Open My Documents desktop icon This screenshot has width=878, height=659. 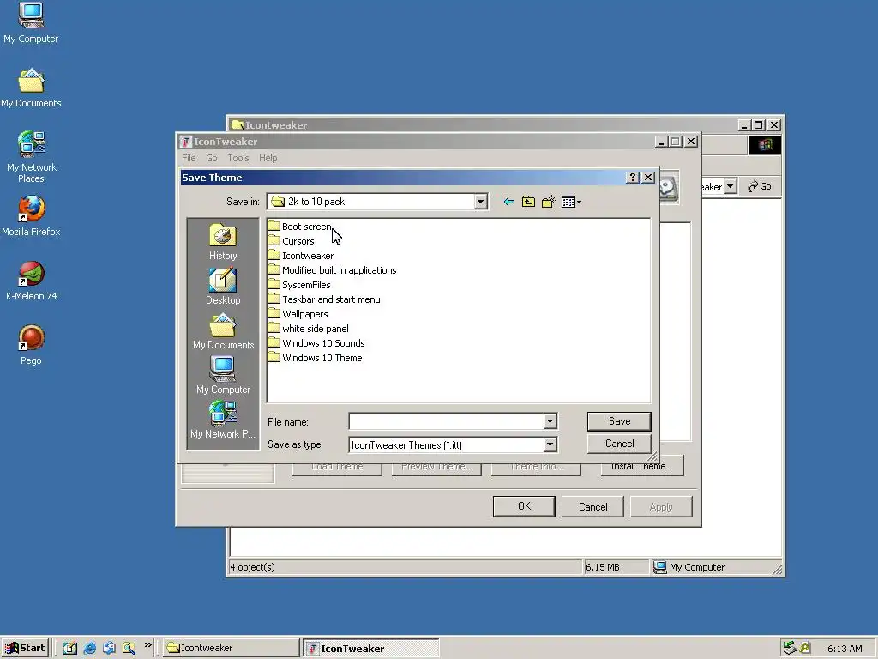pos(31,88)
